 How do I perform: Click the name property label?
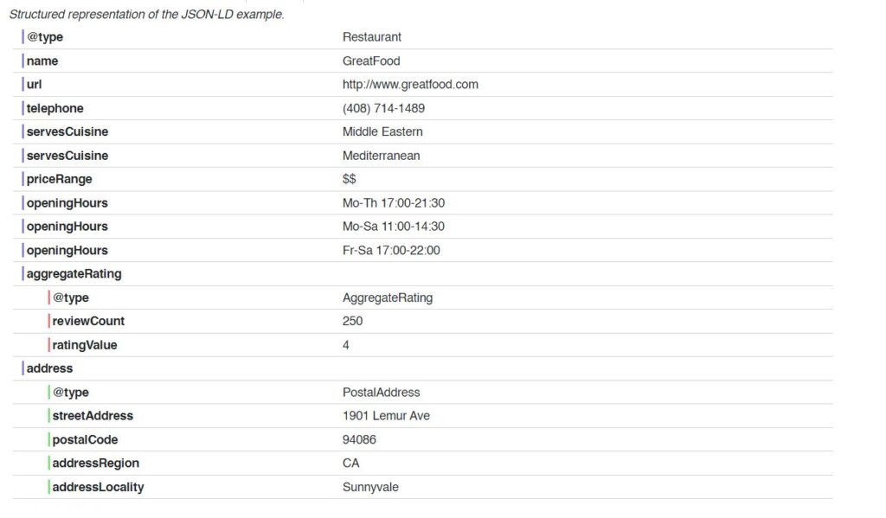(x=42, y=61)
